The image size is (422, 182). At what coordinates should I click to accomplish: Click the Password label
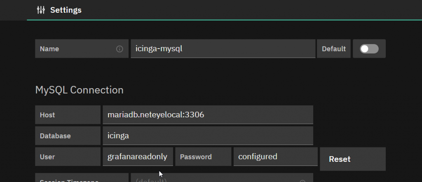[196, 157]
